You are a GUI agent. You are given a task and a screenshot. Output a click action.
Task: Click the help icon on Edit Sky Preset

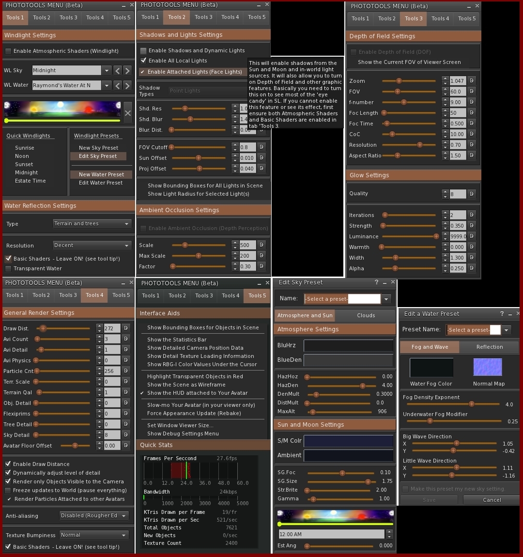(x=377, y=282)
